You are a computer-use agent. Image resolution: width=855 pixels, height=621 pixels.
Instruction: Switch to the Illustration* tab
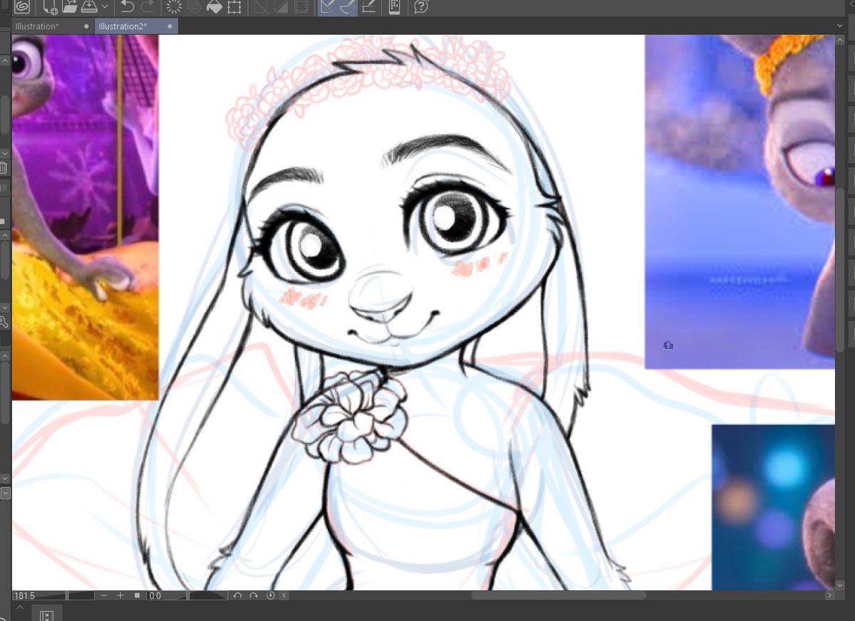37,26
